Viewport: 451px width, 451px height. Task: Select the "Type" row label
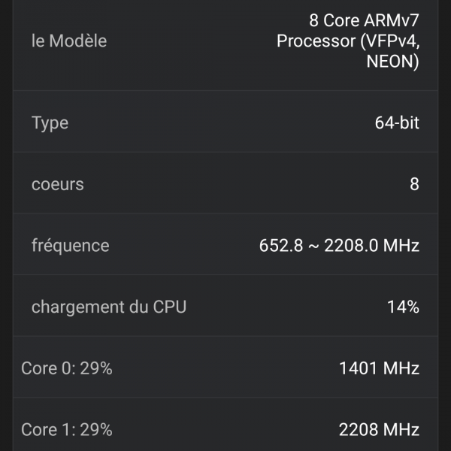tap(50, 123)
